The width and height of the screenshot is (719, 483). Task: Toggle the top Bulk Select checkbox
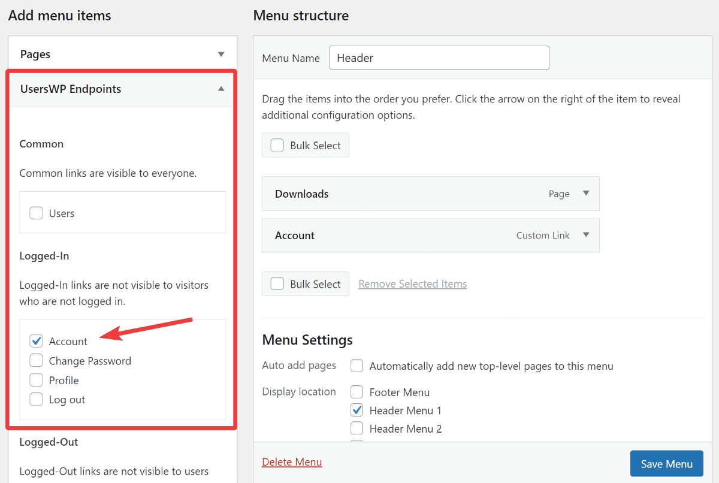277,146
